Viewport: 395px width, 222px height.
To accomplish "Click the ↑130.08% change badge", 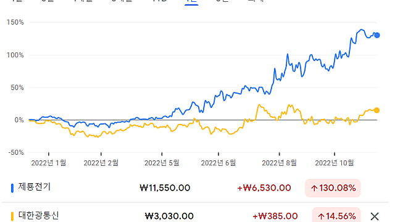I will pos(333,188).
